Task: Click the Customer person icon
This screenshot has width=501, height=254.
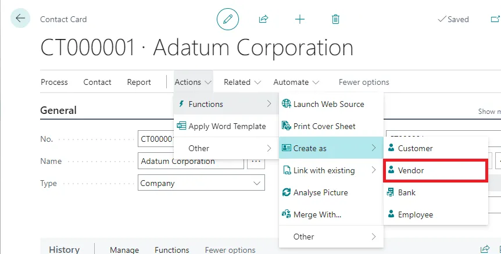Action: 391,148
